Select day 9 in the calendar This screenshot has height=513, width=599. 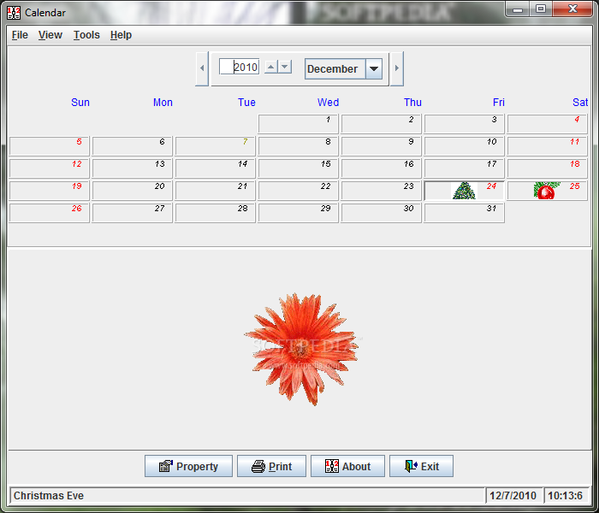tap(382, 146)
